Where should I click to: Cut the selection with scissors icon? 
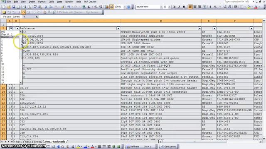[46, 7]
